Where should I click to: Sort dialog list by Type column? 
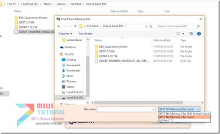183,40
